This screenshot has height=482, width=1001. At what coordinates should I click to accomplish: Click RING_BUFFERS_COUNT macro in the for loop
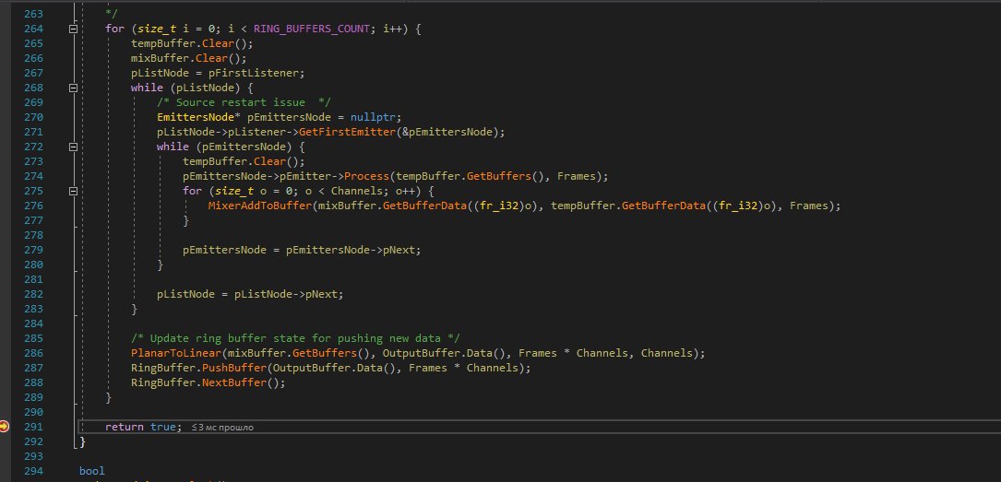pos(312,29)
